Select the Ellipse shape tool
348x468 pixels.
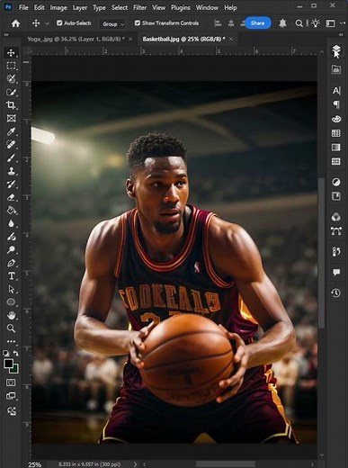tap(11, 302)
